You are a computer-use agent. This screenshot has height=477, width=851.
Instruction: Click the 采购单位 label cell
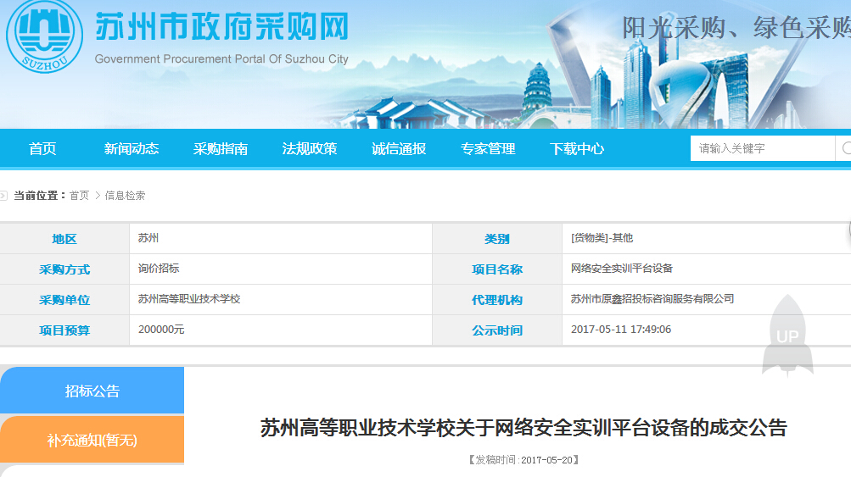coord(64,299)
